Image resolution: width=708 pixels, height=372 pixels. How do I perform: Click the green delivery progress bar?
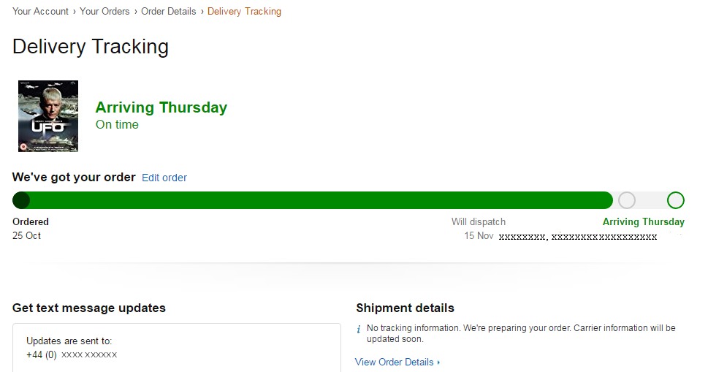click(x=313, y=200)
